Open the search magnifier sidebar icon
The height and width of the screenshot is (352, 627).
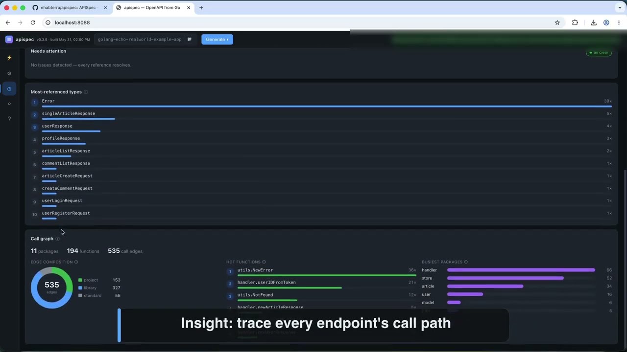click(9, 104)
